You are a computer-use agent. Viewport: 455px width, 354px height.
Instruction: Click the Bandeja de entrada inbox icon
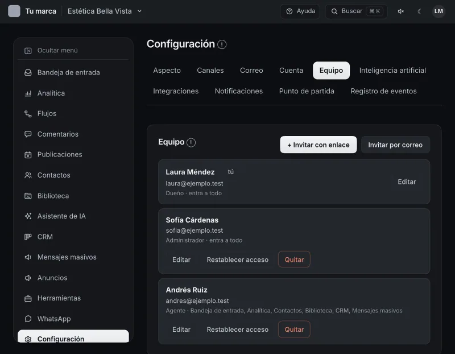click(28, 73)
